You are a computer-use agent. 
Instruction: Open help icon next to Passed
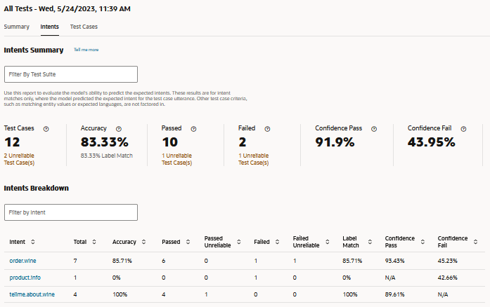tap(193, 129)
